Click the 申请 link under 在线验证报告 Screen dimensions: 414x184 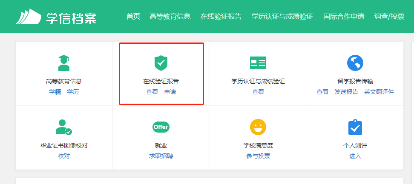(x=170, y=92)
